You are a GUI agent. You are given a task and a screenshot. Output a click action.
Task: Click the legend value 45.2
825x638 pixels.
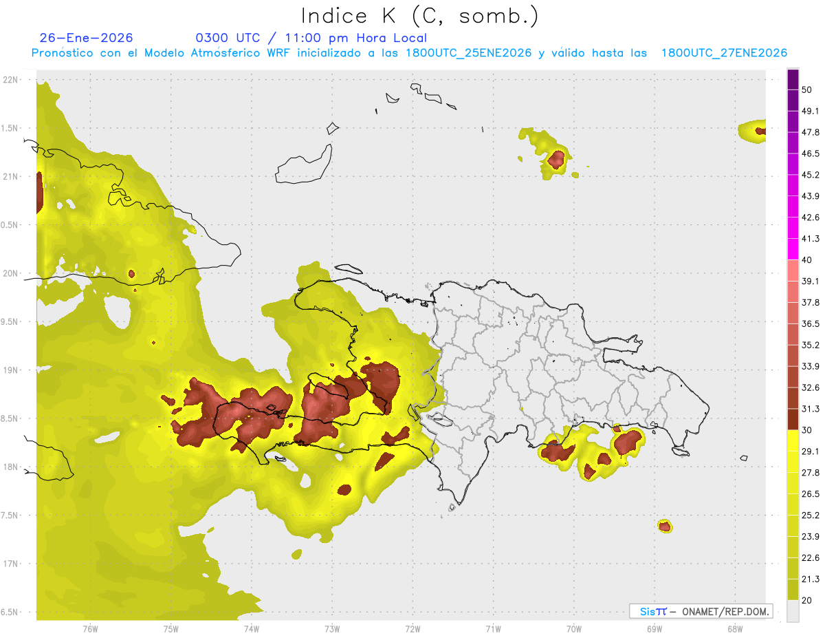[x=811, y=175]
